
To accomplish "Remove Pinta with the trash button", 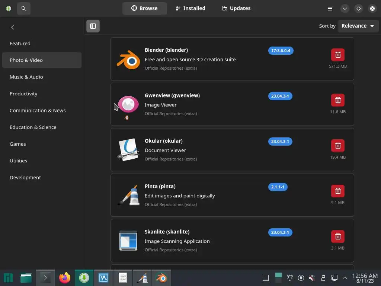I will click(x=338, y=191).
